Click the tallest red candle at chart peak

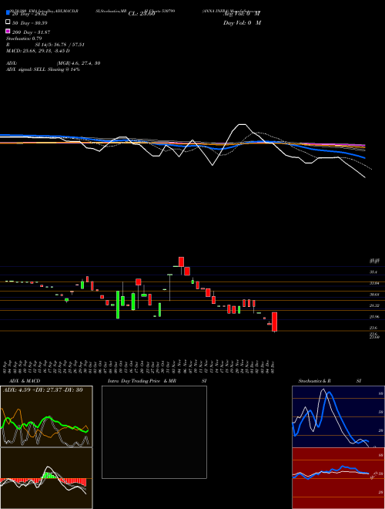[x=181, y=262]
